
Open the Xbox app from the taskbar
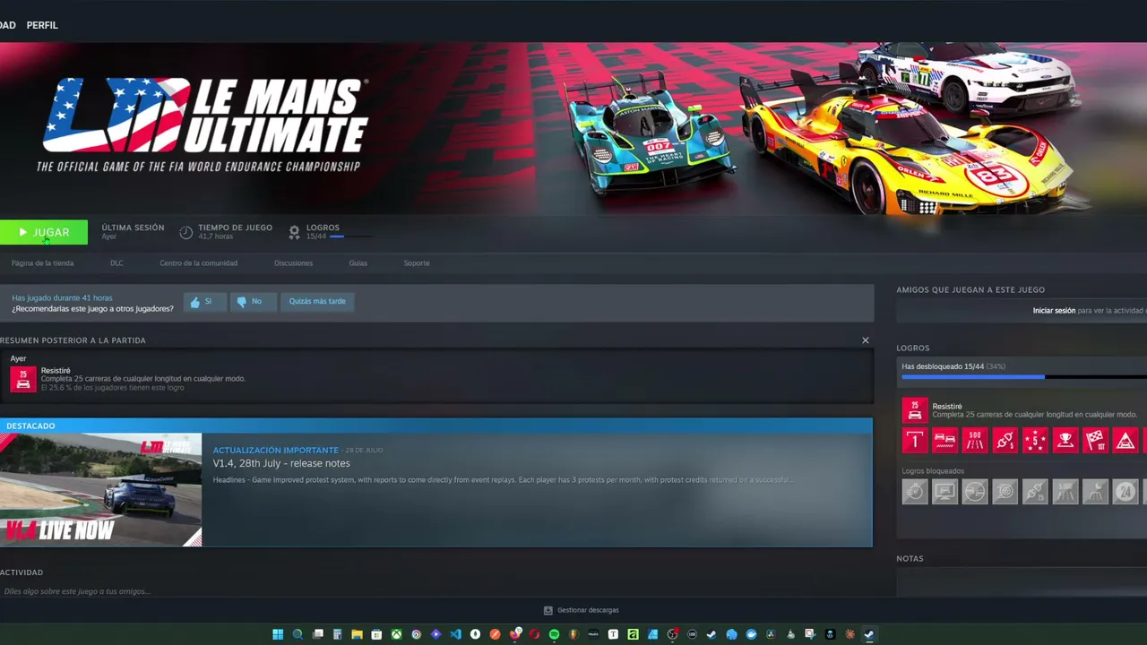coord(396,634)
